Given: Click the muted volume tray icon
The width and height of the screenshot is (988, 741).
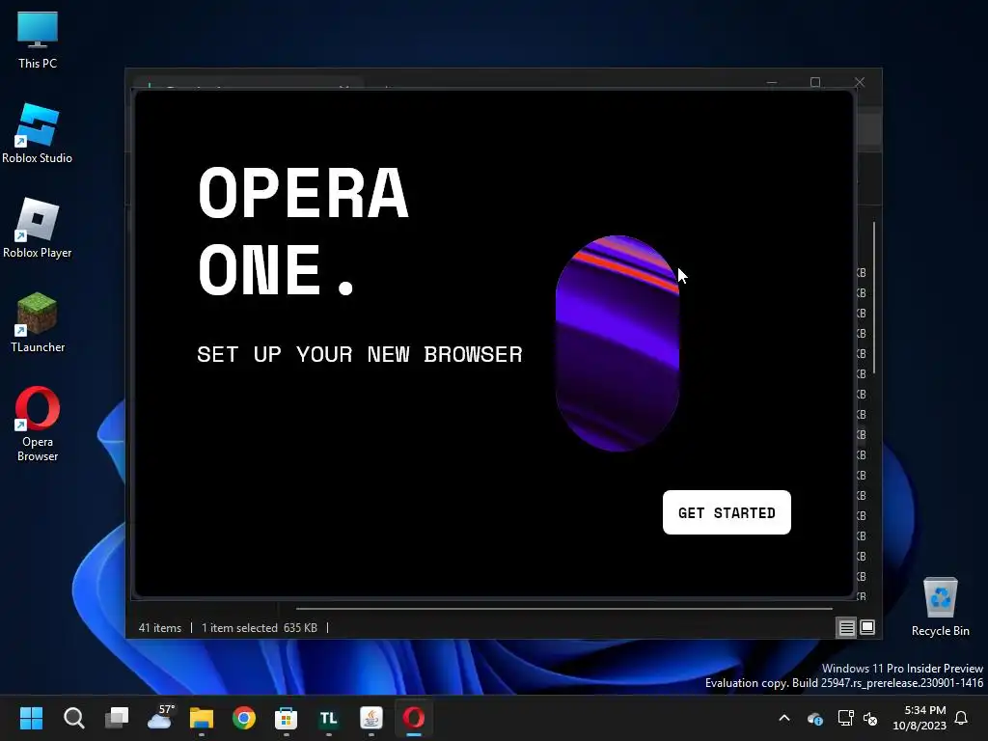Looking at the screenshot, I should 870,718.
